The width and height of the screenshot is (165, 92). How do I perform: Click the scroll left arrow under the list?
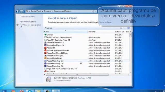44,75
